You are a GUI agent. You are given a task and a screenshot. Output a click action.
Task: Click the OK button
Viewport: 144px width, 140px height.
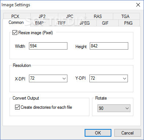coord(98,133)
